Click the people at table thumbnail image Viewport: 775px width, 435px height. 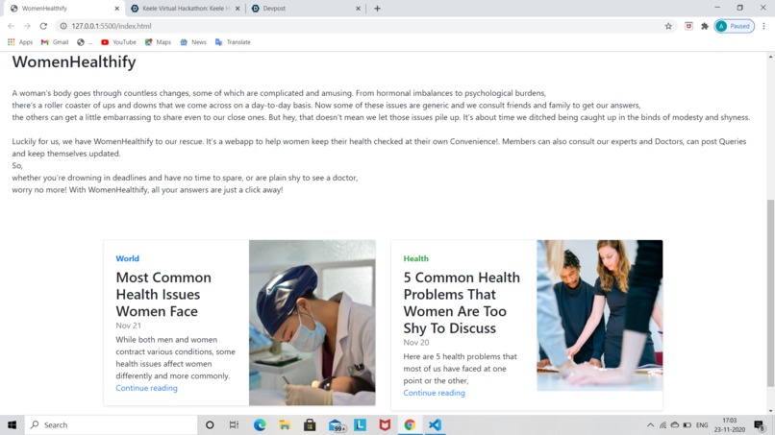click(600, 316)
